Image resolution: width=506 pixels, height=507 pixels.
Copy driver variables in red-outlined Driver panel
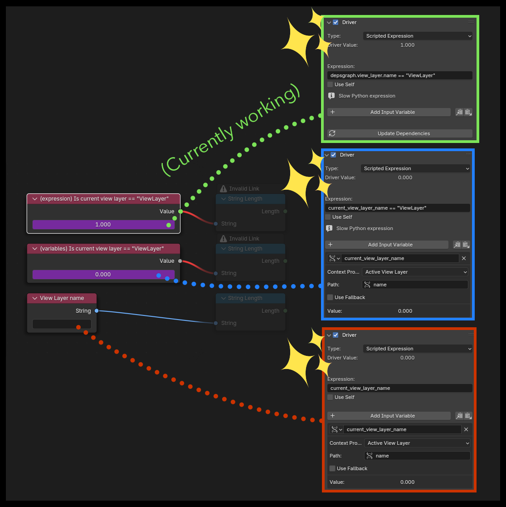(x=459, y=416)
